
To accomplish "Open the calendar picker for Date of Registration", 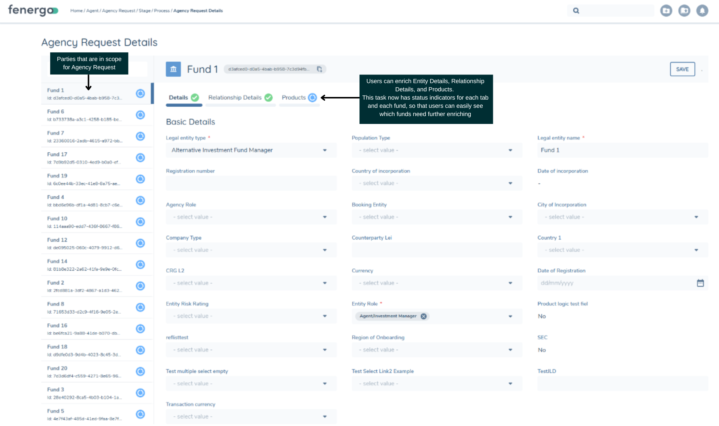I will point(700,283).
